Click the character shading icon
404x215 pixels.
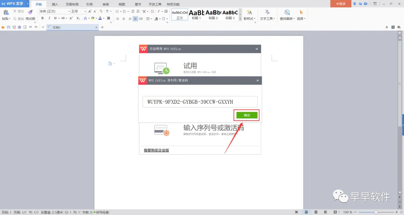click(x=108, y=18)
